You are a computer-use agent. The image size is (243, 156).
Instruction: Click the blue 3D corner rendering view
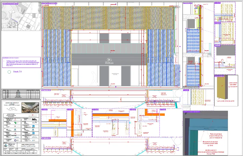pyautogui.click(x=205, y=133)
